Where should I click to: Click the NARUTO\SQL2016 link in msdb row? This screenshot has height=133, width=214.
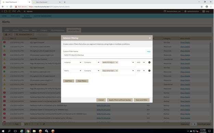pyautogui.click(x=103, y=106)
